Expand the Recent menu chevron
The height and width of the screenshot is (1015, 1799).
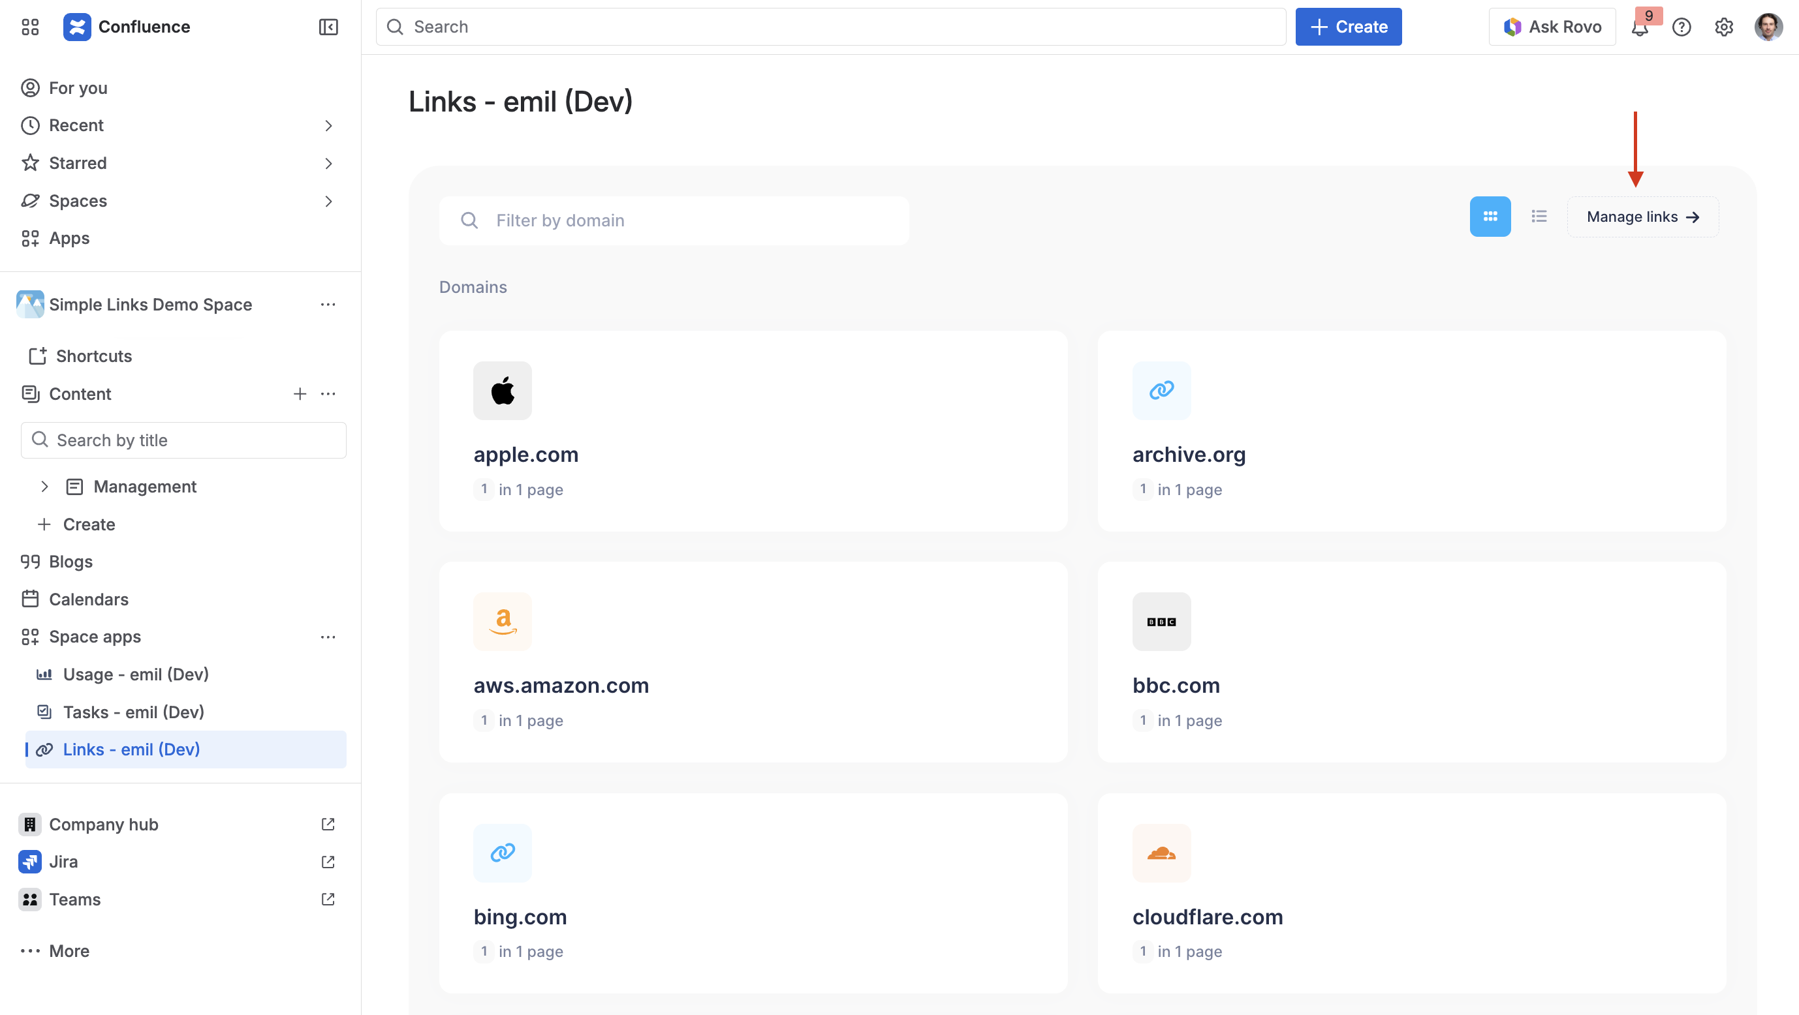pos(328,126)
